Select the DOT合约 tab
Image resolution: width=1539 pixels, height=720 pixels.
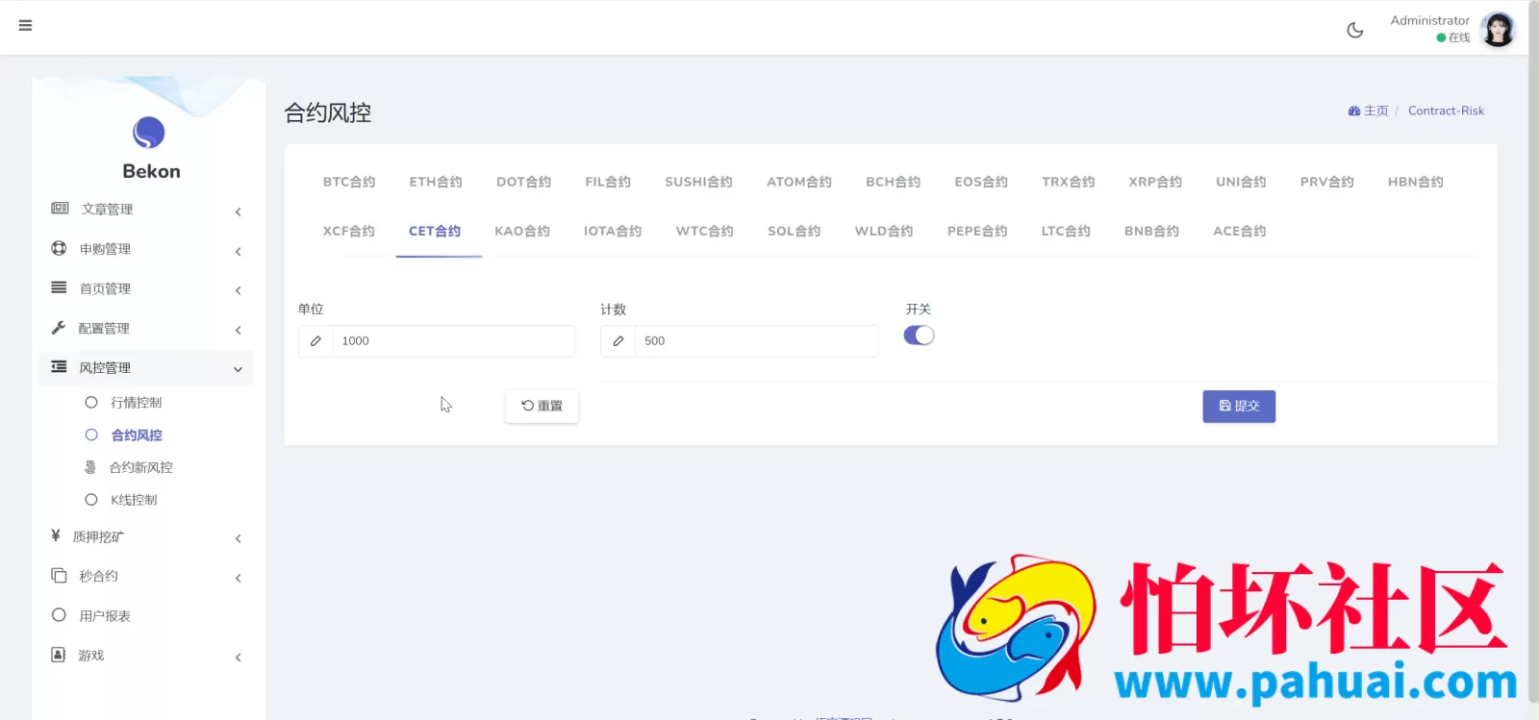pyautogui.click(x=523, y=182)
